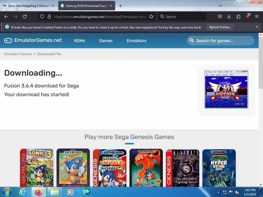Click the scrollbar down arrow
The image size is (263, 197).
261,185
